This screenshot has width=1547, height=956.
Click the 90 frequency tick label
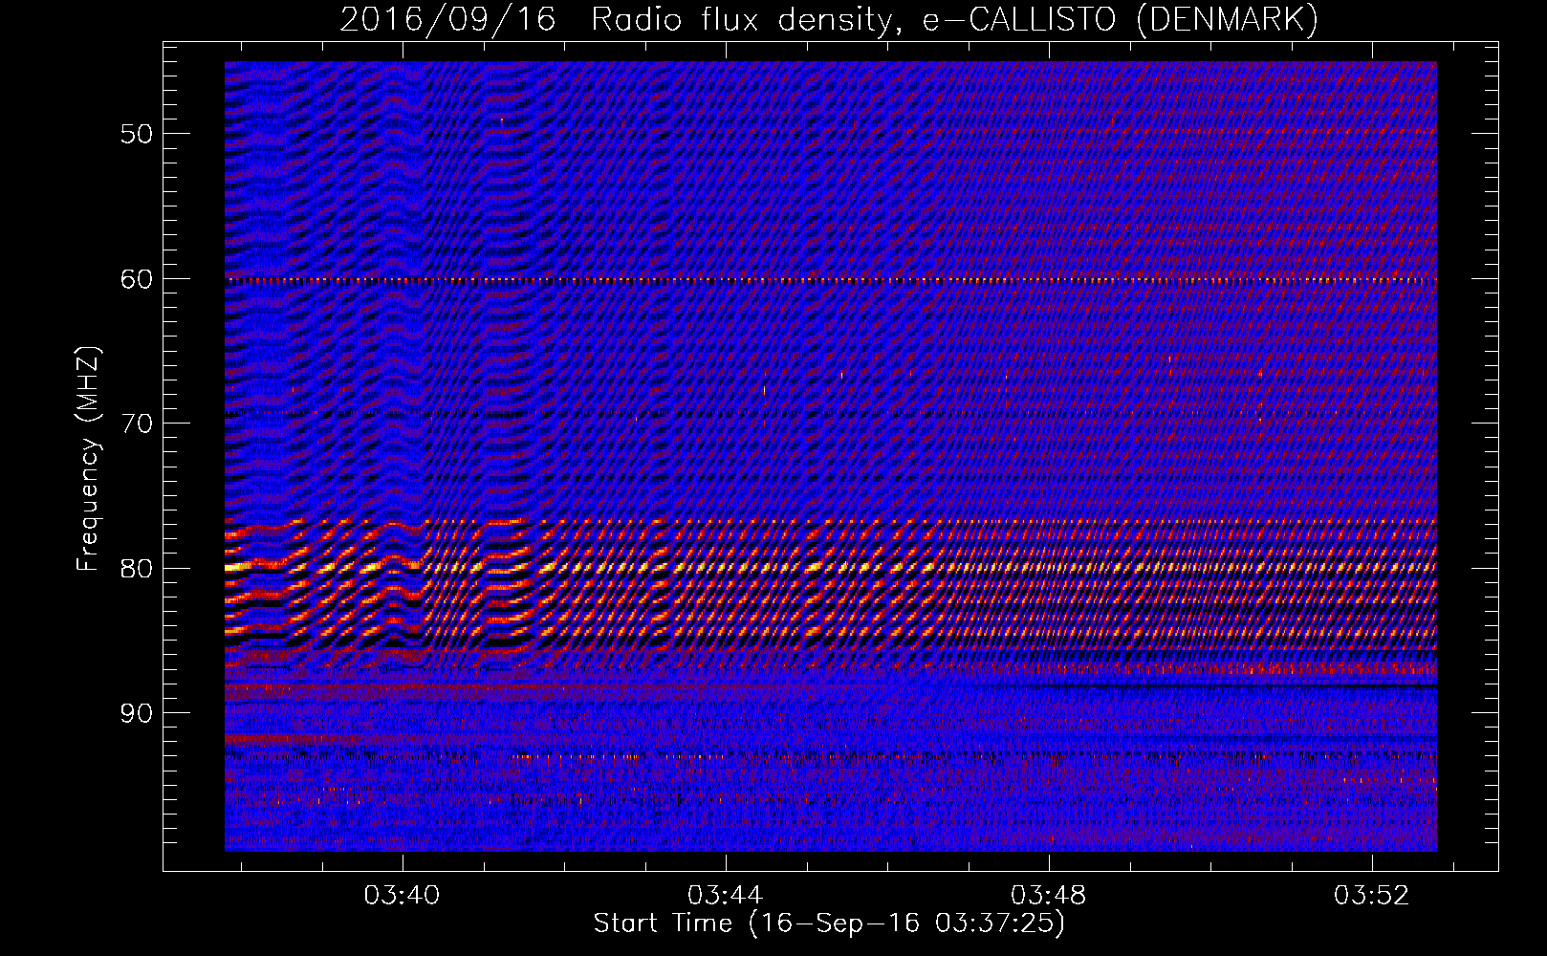[x=137, y=714]
